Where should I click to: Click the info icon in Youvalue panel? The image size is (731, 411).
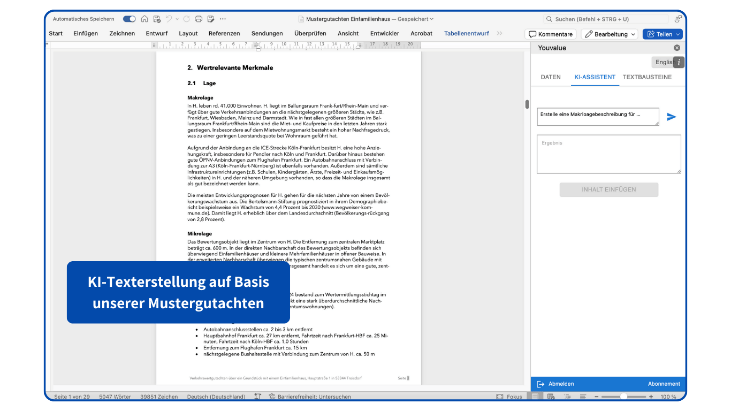click(679, 62)
